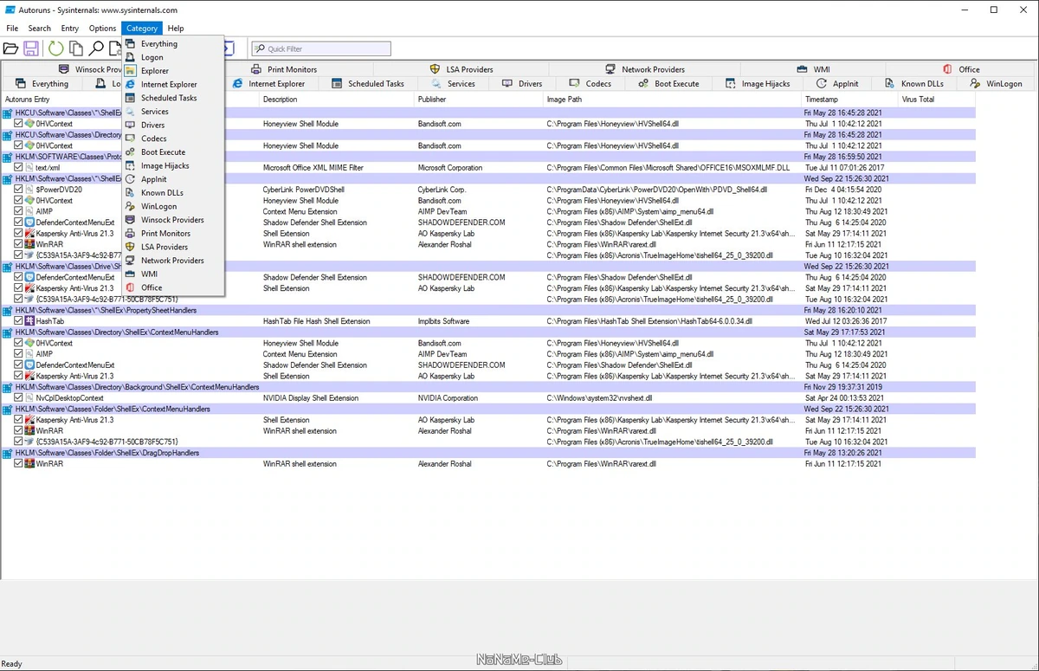Open the Entry menu
1039x671 pixels.
point(69,29)
